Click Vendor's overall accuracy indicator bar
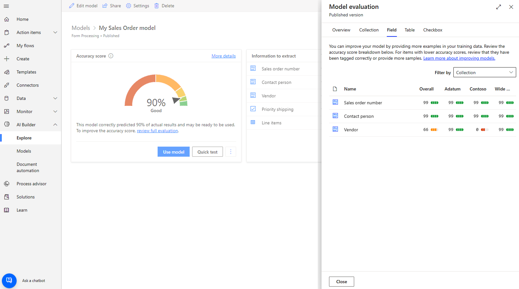Image resolution: width=519 pixels, height=289 pixels. [x=434, y=129]
